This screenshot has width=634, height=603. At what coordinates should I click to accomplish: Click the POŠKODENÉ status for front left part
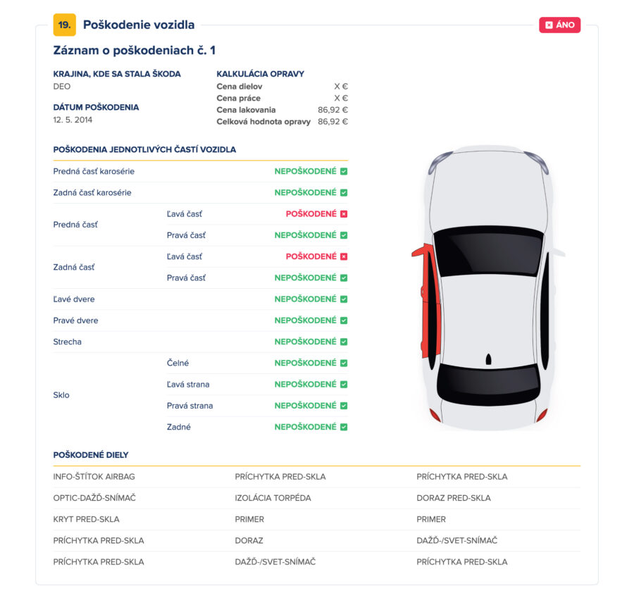point(311,214)
